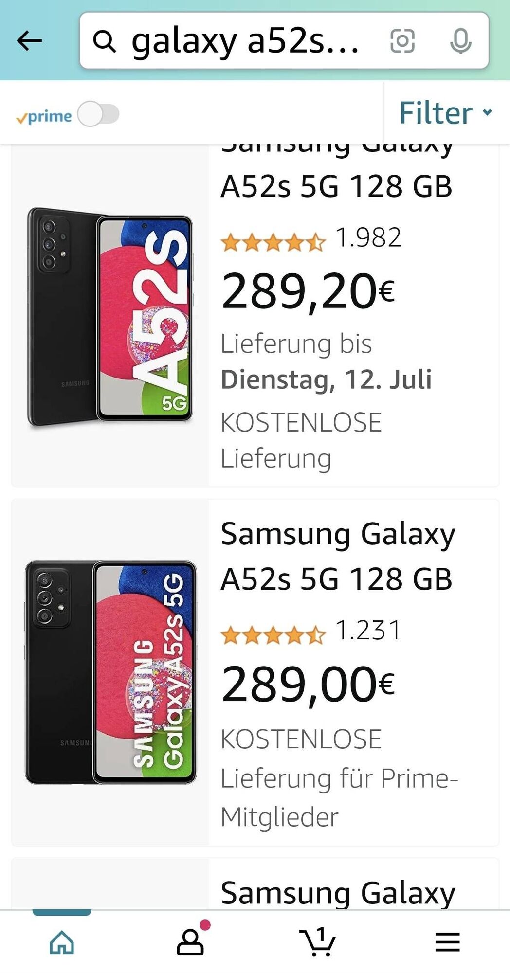Tap the back arrow icon

coord(30,41)
